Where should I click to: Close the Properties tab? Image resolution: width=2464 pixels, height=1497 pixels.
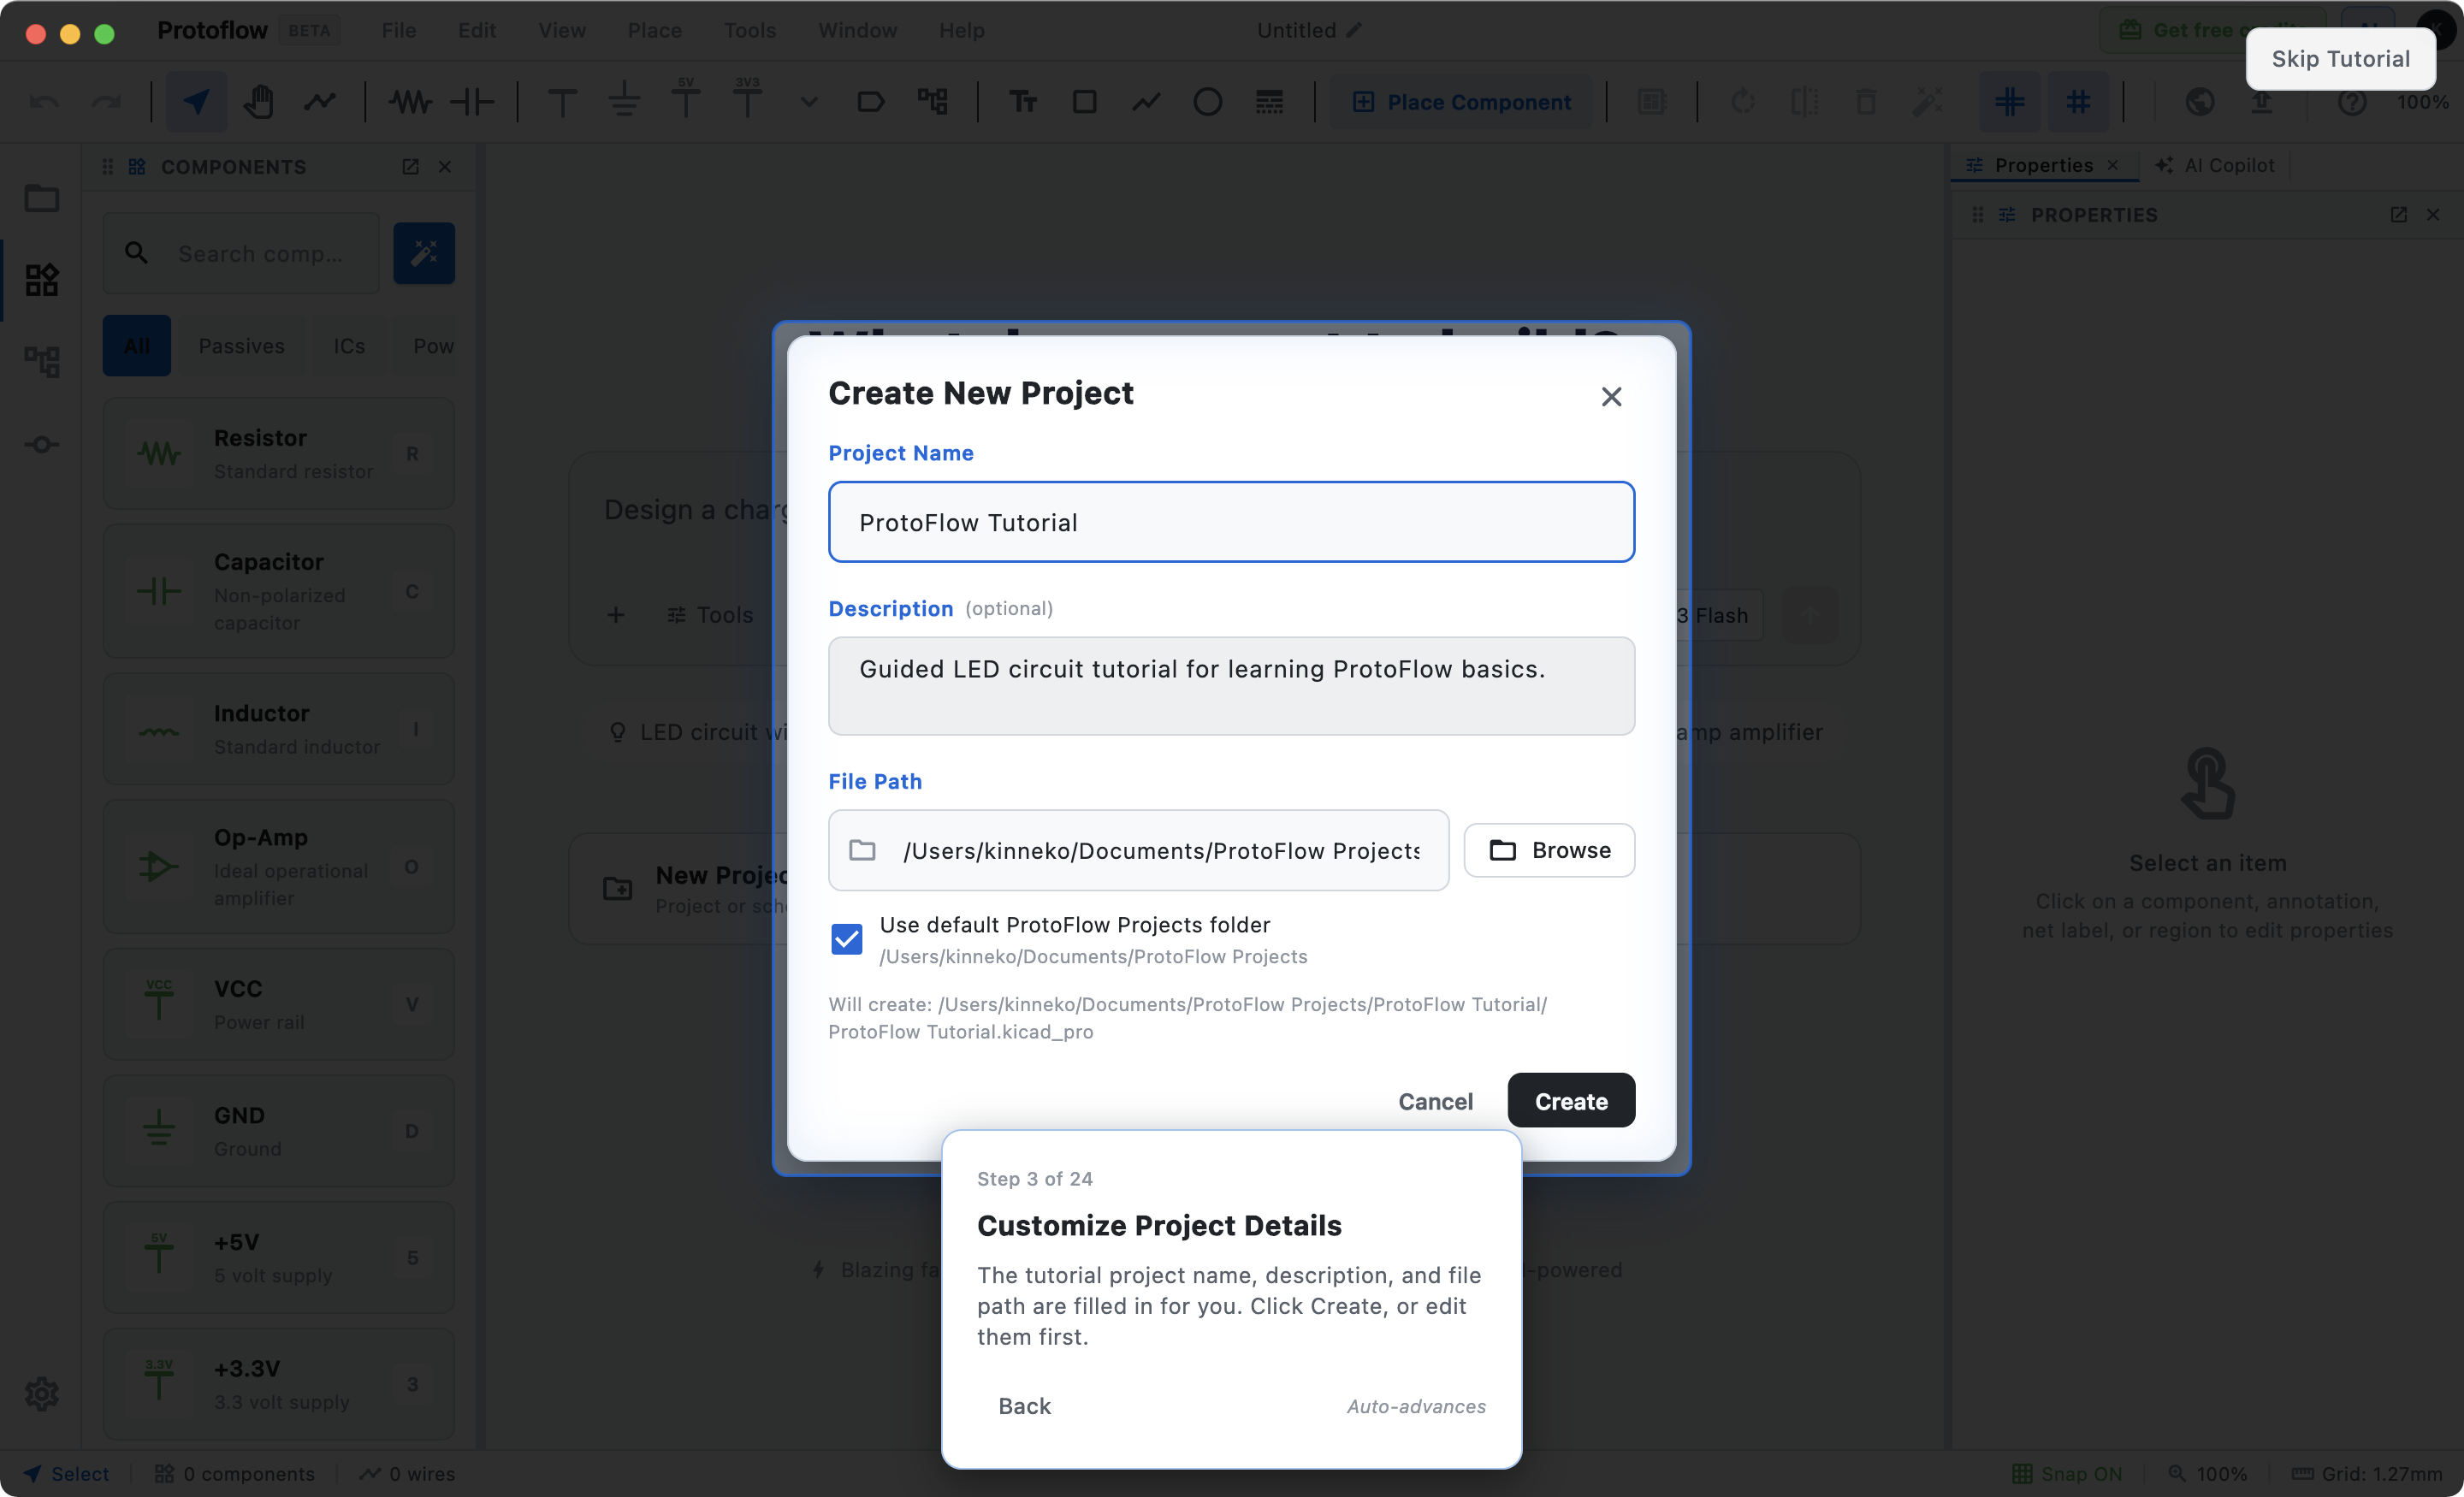tap(2112, 165)
